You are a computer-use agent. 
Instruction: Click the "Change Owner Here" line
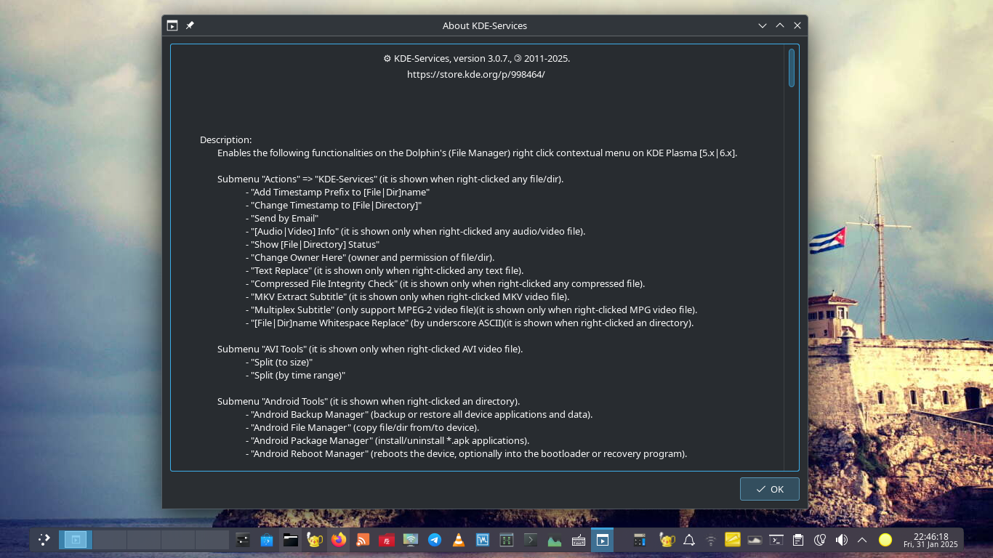click(x=370, y=257)
